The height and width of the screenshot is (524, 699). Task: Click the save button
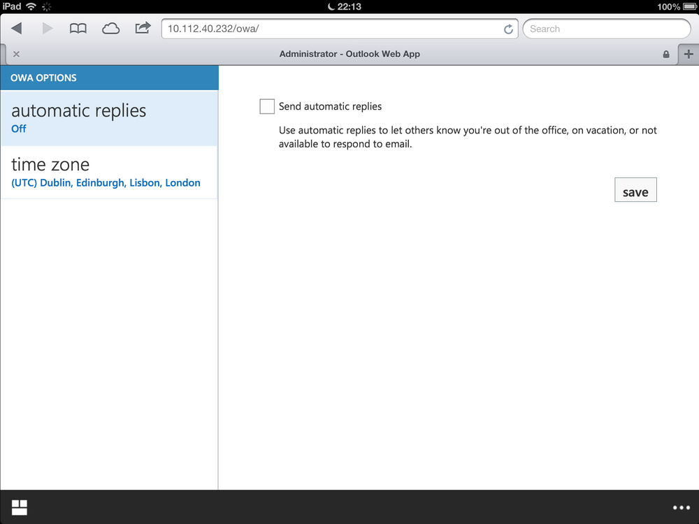pos(635,190)
